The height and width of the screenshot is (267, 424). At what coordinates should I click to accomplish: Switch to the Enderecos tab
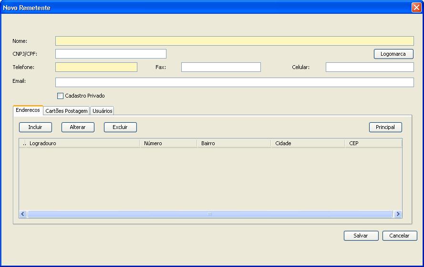pyautogui.click(x=28, y=110)
